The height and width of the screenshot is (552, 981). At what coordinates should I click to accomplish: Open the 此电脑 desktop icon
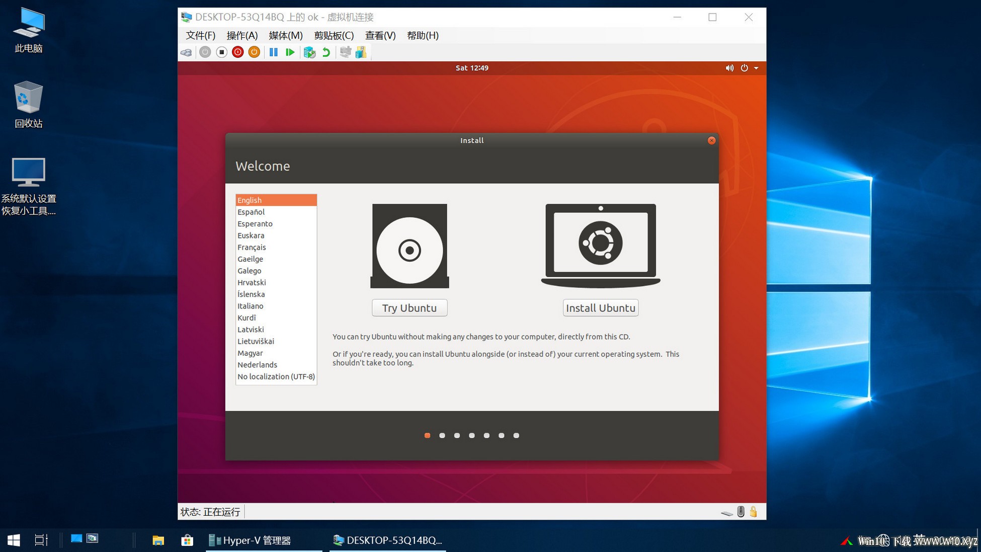pos(29,30)
